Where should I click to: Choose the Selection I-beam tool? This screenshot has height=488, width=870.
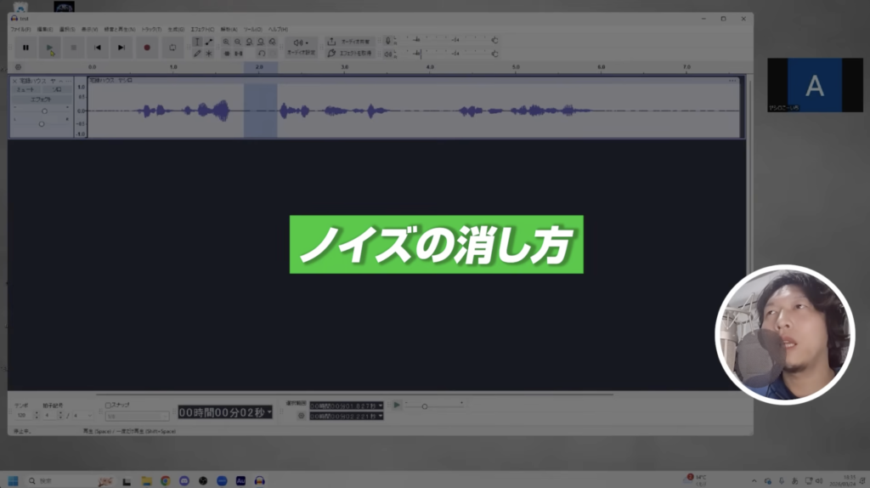(x=197, y=42)
